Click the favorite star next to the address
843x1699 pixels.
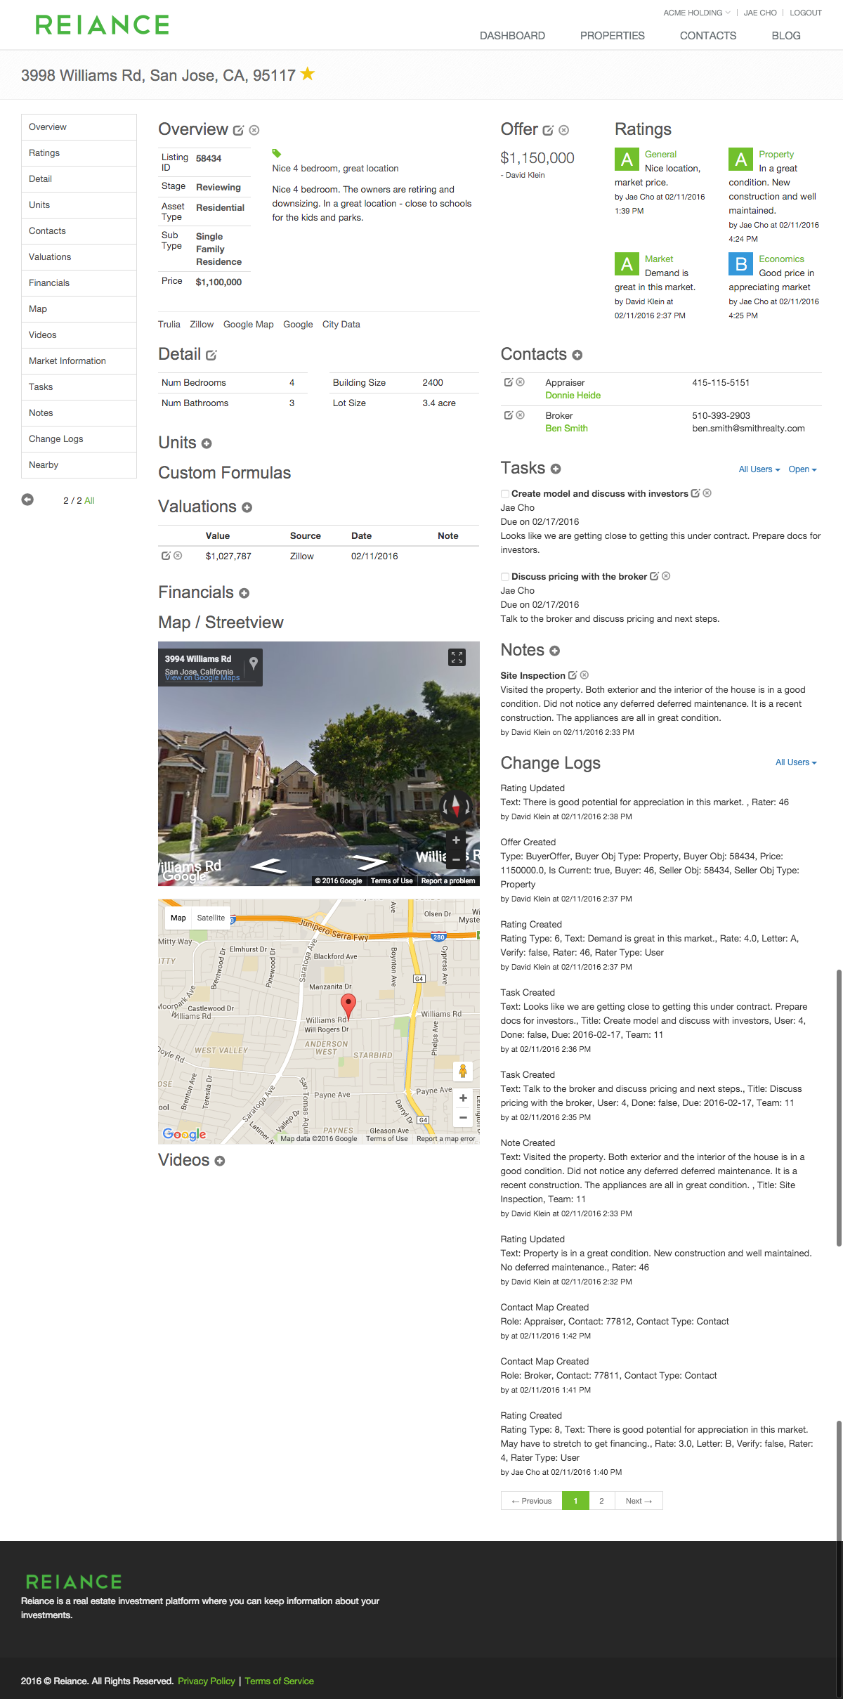click(308, 74)
